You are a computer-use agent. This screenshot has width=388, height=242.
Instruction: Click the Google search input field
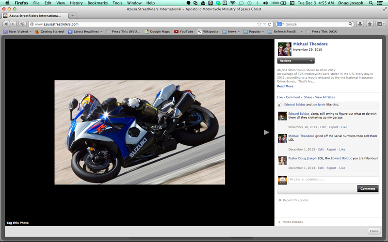pyautogui.click(x=316, y=24)
